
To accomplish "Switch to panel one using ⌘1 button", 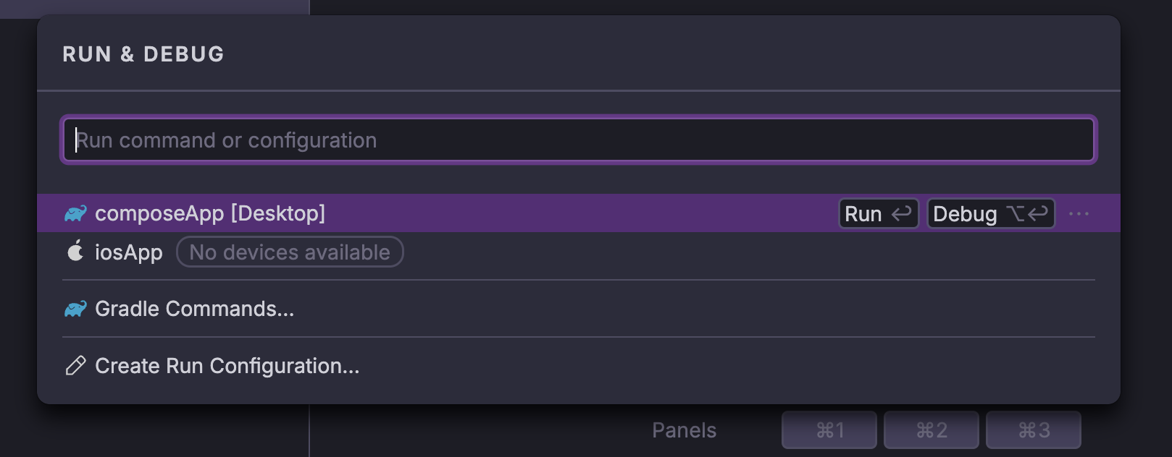I will tap(828, 430).
